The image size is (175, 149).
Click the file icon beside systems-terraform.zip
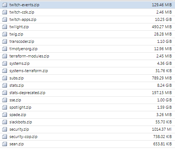pos(4,71)
